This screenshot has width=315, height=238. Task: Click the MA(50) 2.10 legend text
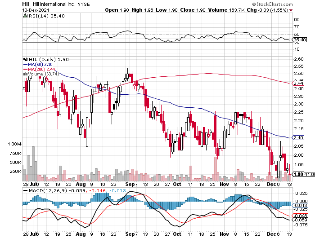tap(40, 64)
